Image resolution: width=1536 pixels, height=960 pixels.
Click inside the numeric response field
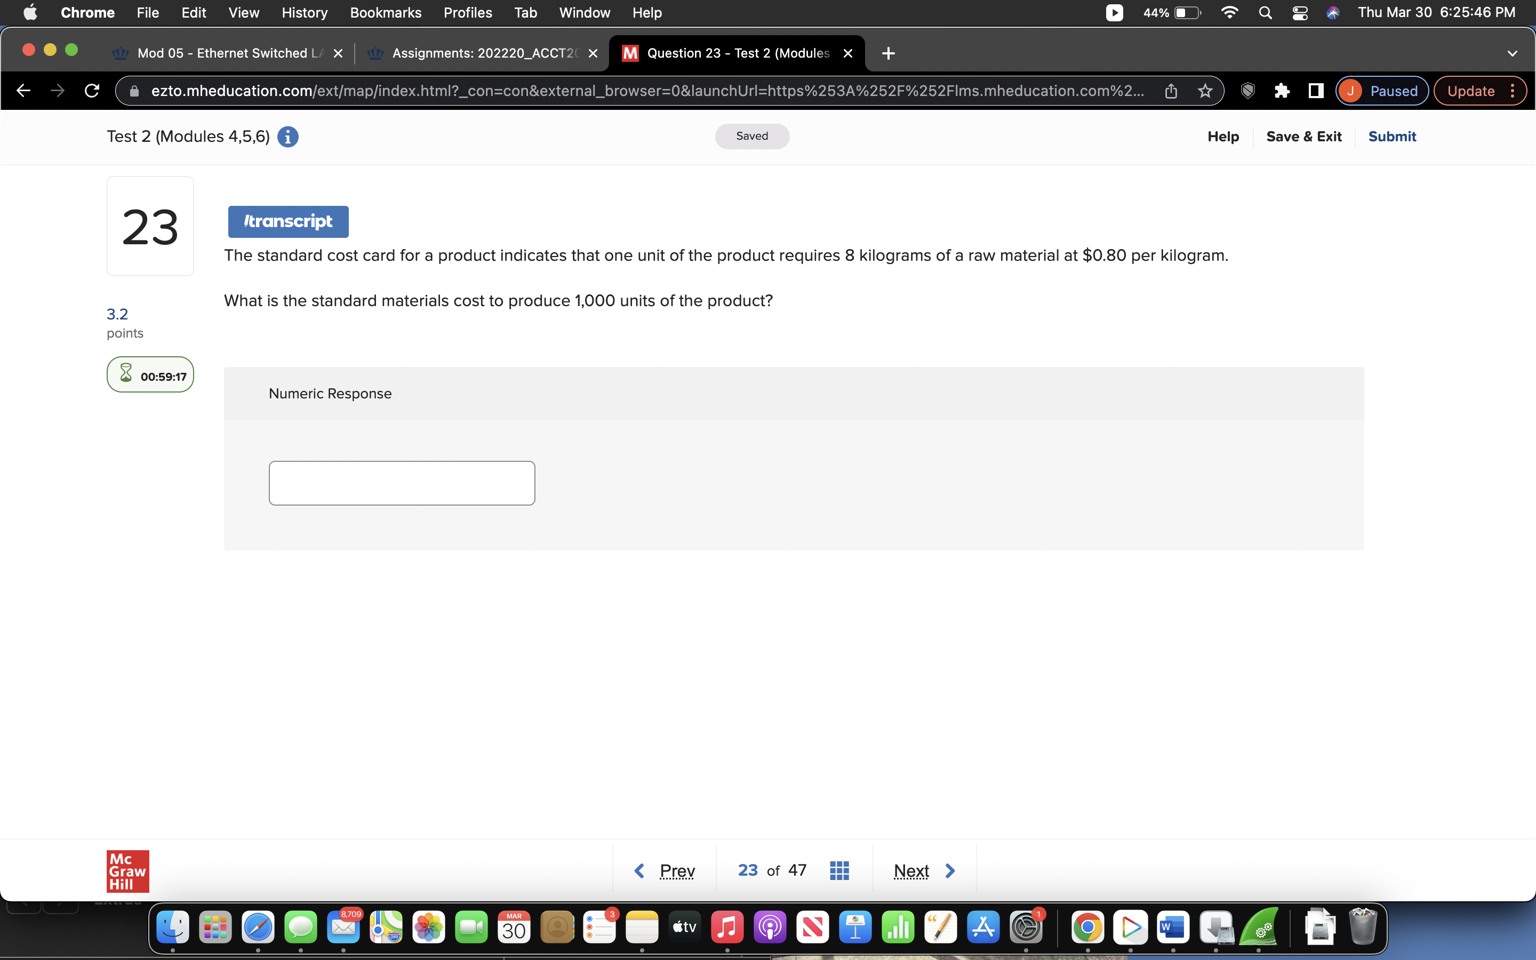pos(402,483)
